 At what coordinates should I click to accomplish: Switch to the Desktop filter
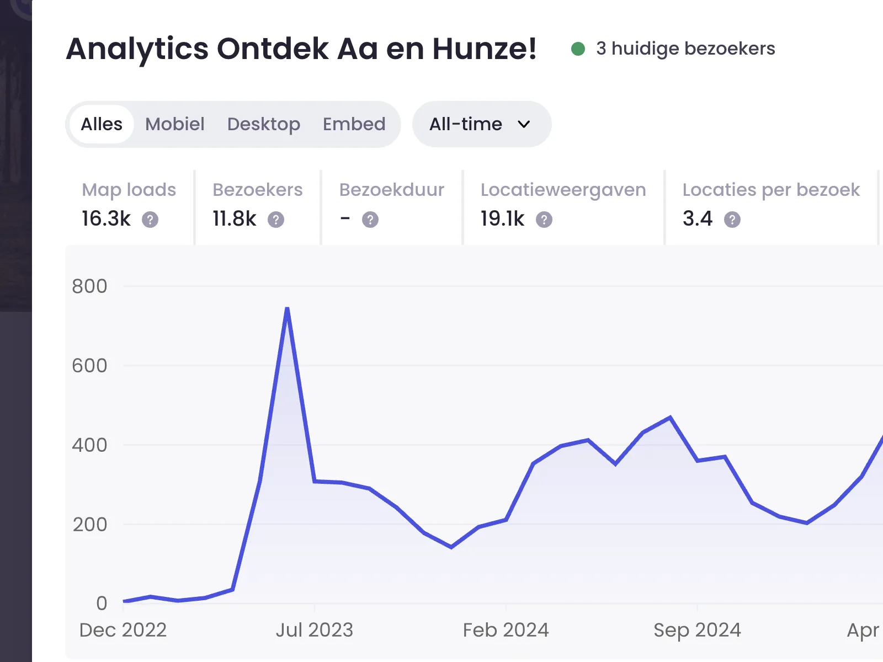coord(264,124)
